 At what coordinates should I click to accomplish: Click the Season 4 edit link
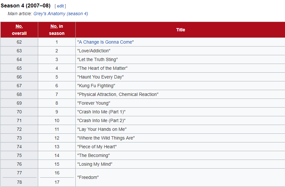click(x=60, y=6)
